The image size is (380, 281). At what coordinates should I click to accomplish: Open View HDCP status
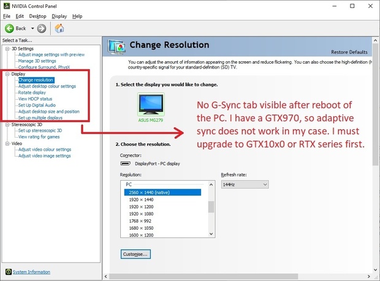pyautogui.click(x=35, y=99)
